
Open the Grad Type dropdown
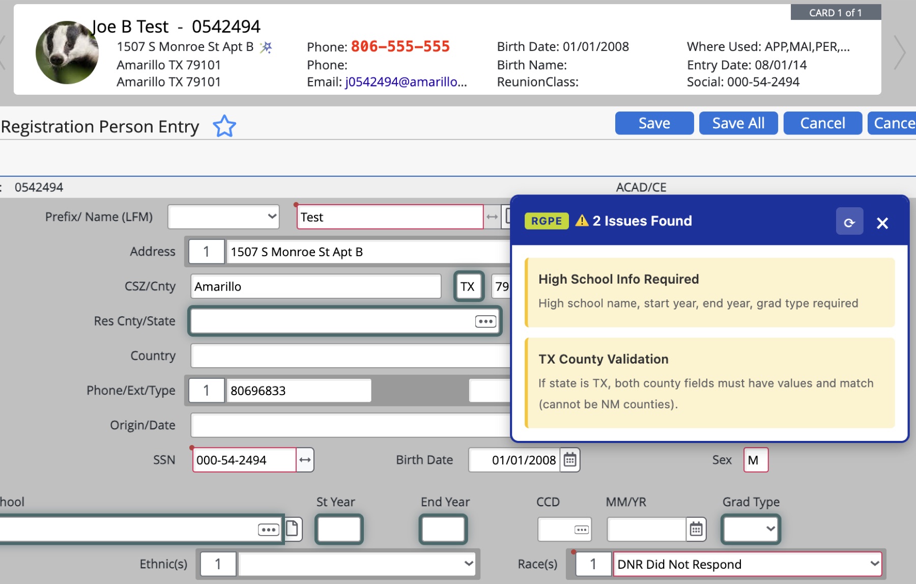click(751, 530)
